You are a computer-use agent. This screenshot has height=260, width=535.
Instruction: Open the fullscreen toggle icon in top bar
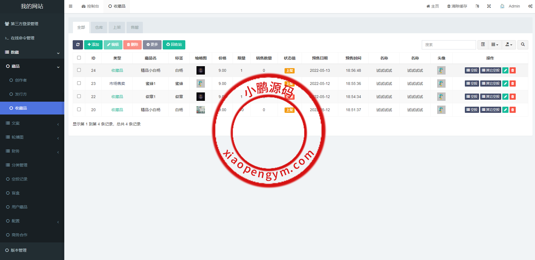click(x=489, y=6)
